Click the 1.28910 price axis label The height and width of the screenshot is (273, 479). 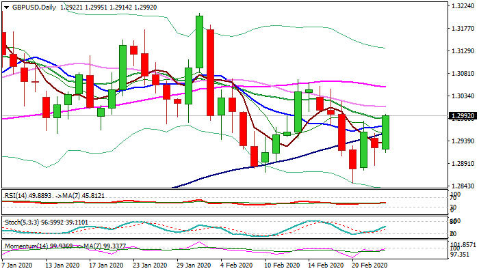(x=463, y=164)
